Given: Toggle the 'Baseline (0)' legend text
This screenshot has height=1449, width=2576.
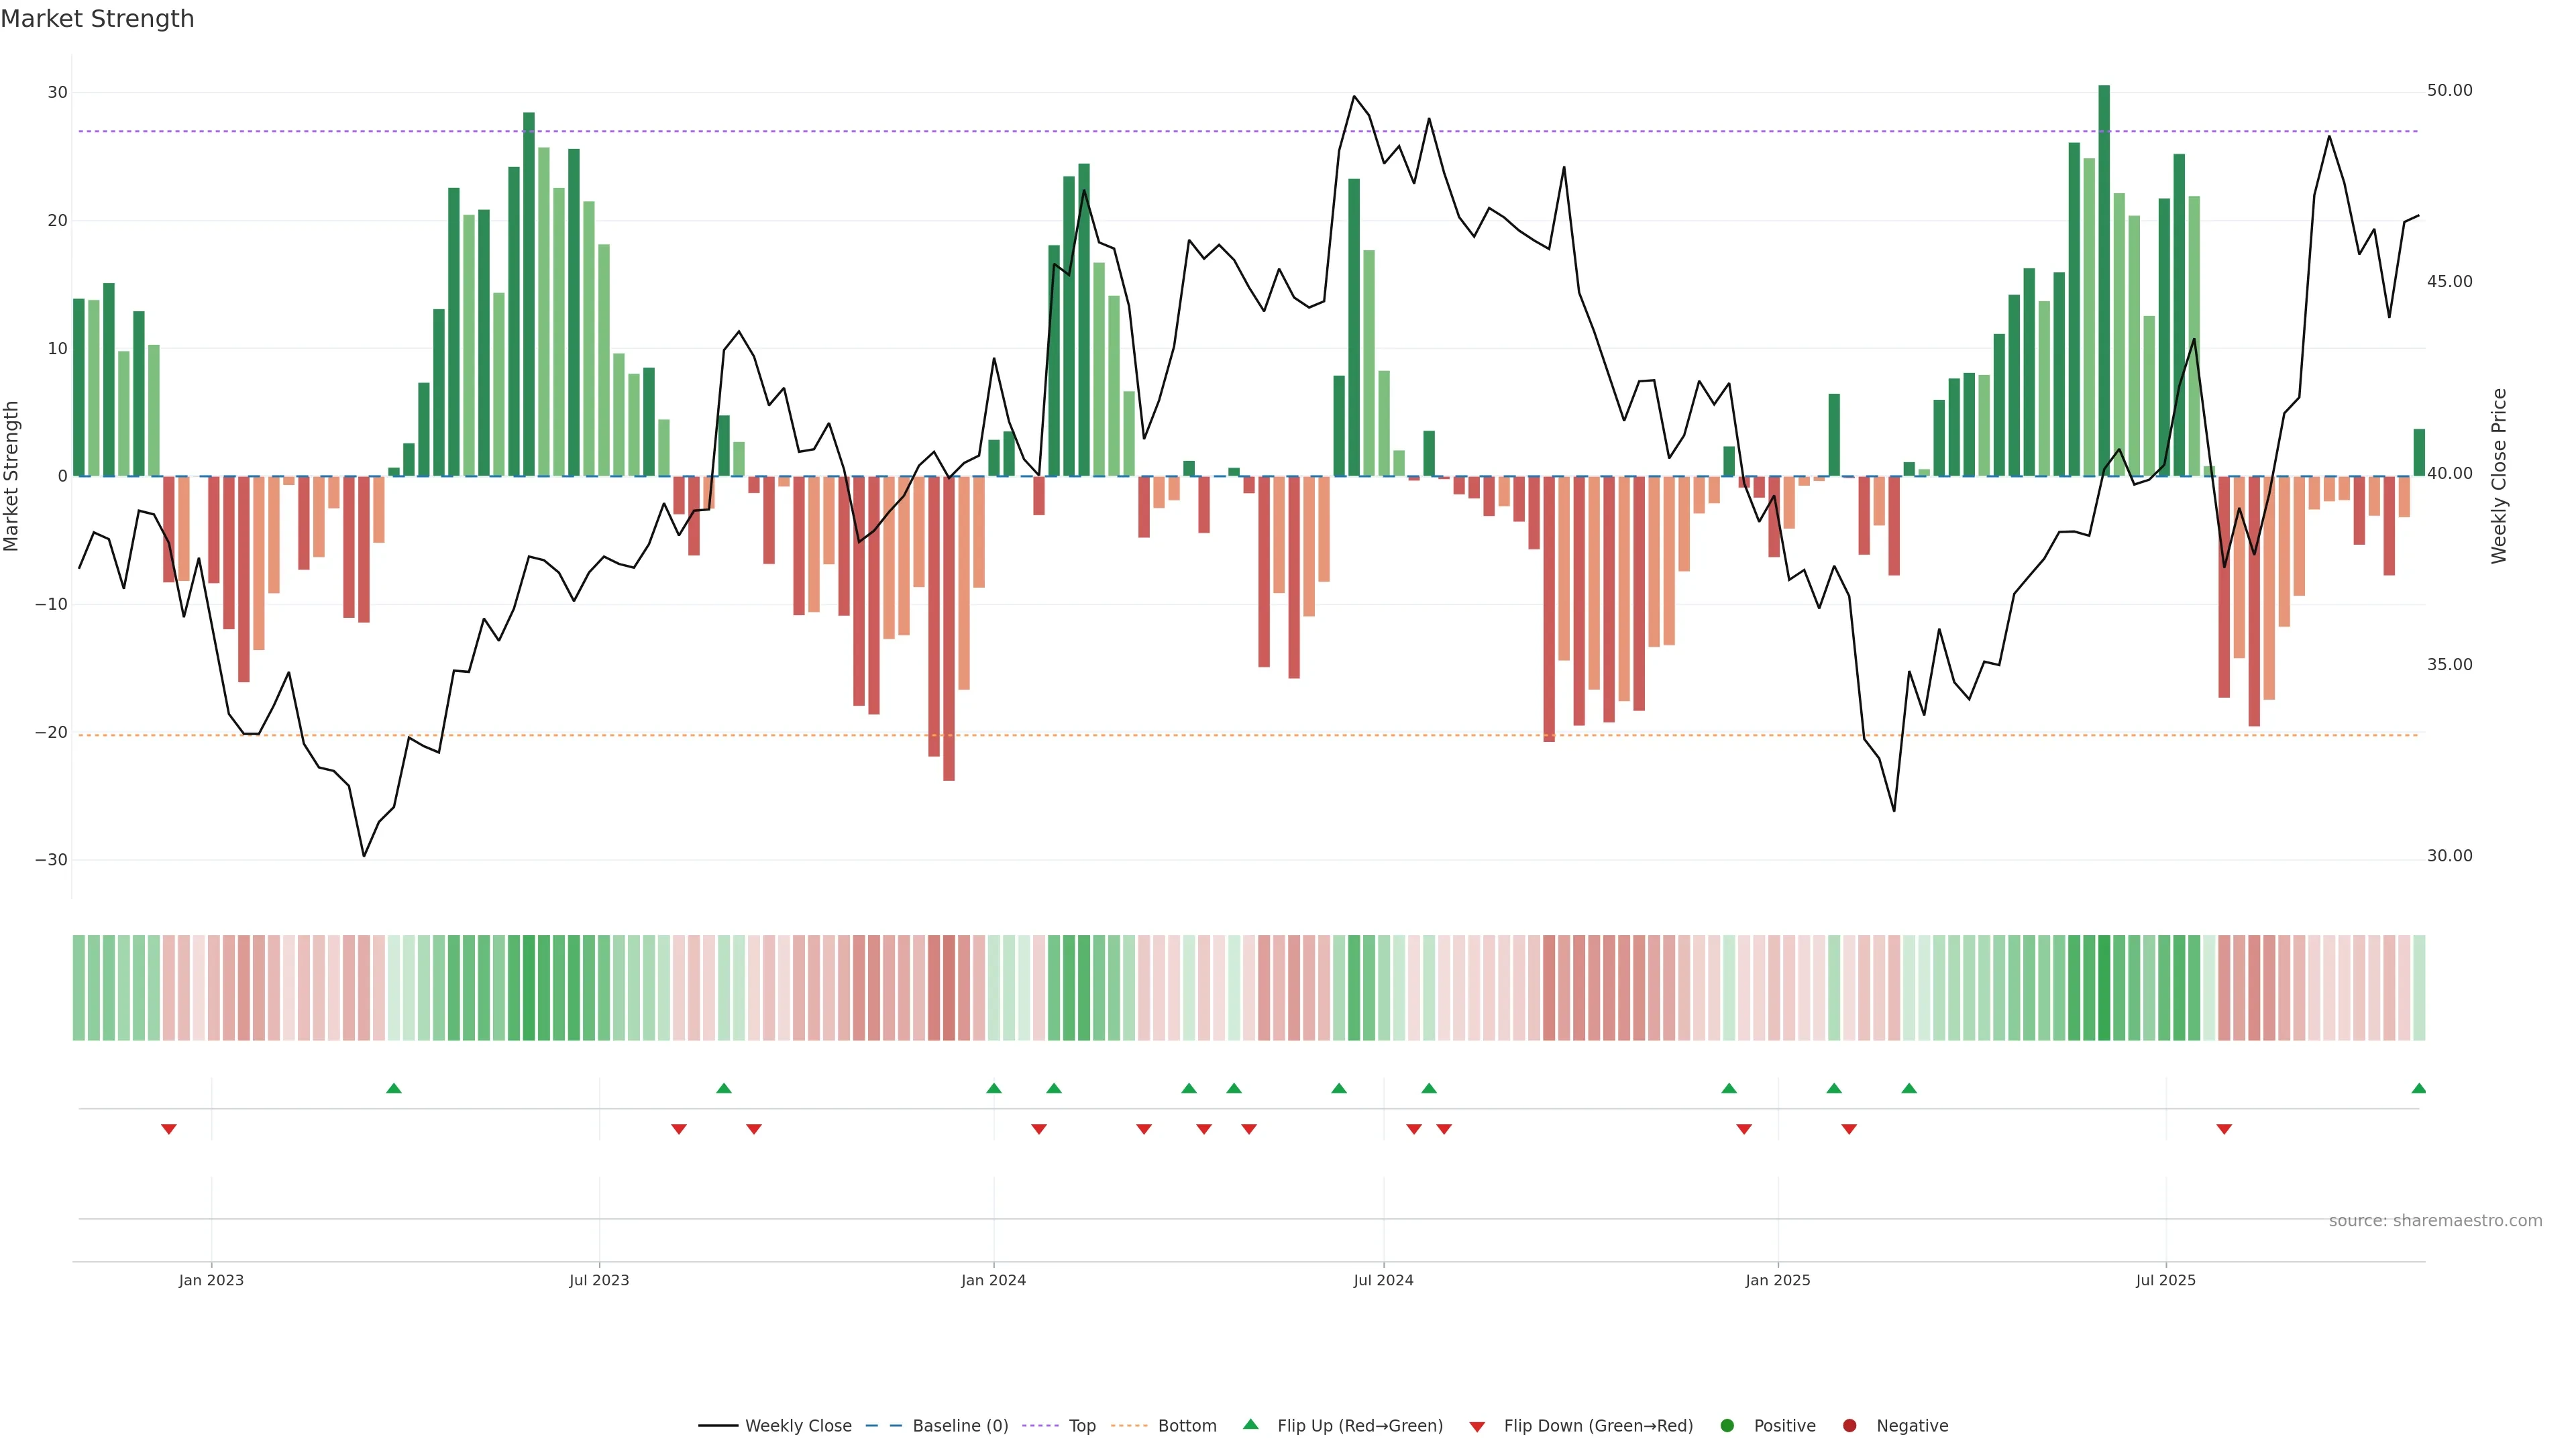Looking at the screenshot, I should (x=960, y=1425).
